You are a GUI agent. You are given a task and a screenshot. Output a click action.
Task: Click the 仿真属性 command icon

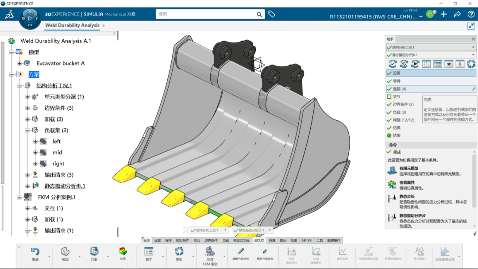392,184
